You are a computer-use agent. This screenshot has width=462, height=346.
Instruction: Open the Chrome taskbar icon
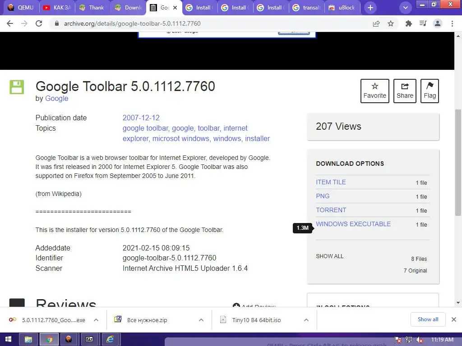pos(49,340)
